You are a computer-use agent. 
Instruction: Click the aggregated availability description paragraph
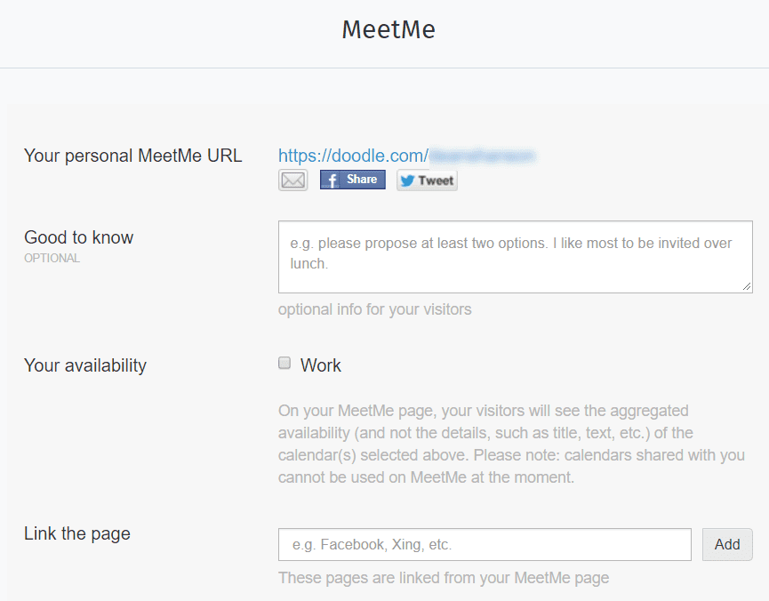511,444
